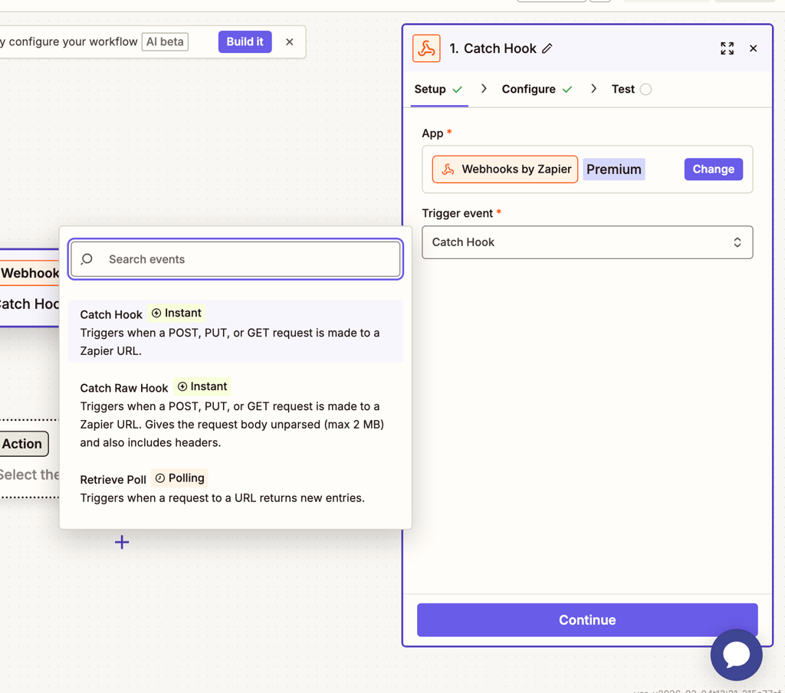Switch to the Configure tab

point(537,89)
